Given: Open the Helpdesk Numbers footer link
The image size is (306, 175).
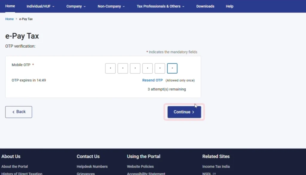Looking at the screenshot, I should pyautogui.click(x=92, y=166).
